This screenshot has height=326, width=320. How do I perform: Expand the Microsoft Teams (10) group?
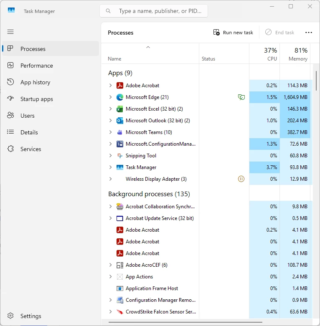coord(110,132)
